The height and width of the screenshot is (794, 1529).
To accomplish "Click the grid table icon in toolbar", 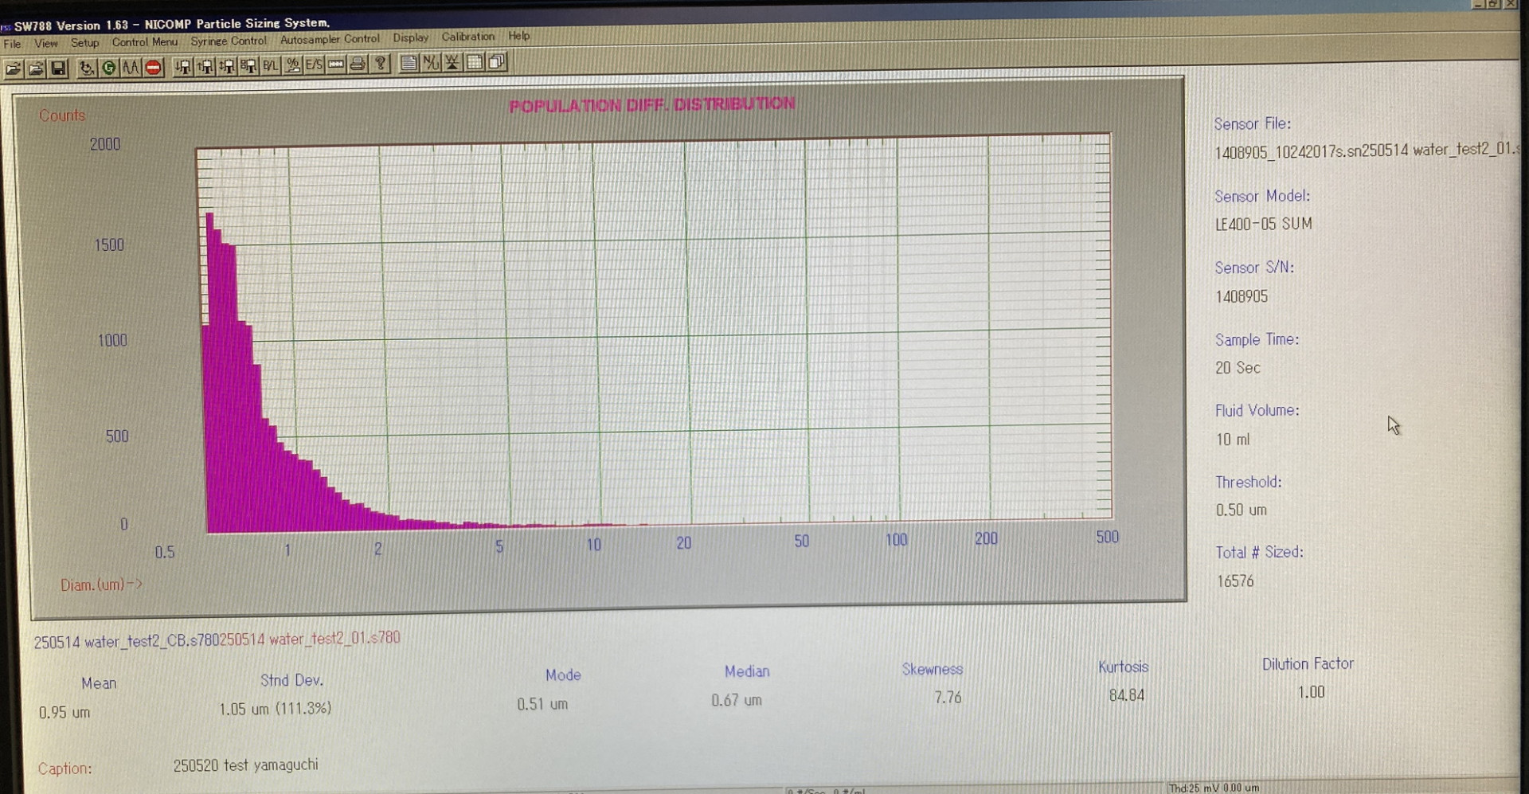I will tap(475, 62).
